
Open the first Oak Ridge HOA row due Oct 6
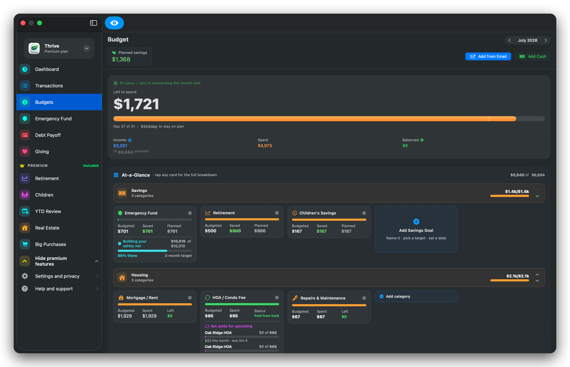coord(242,337)
